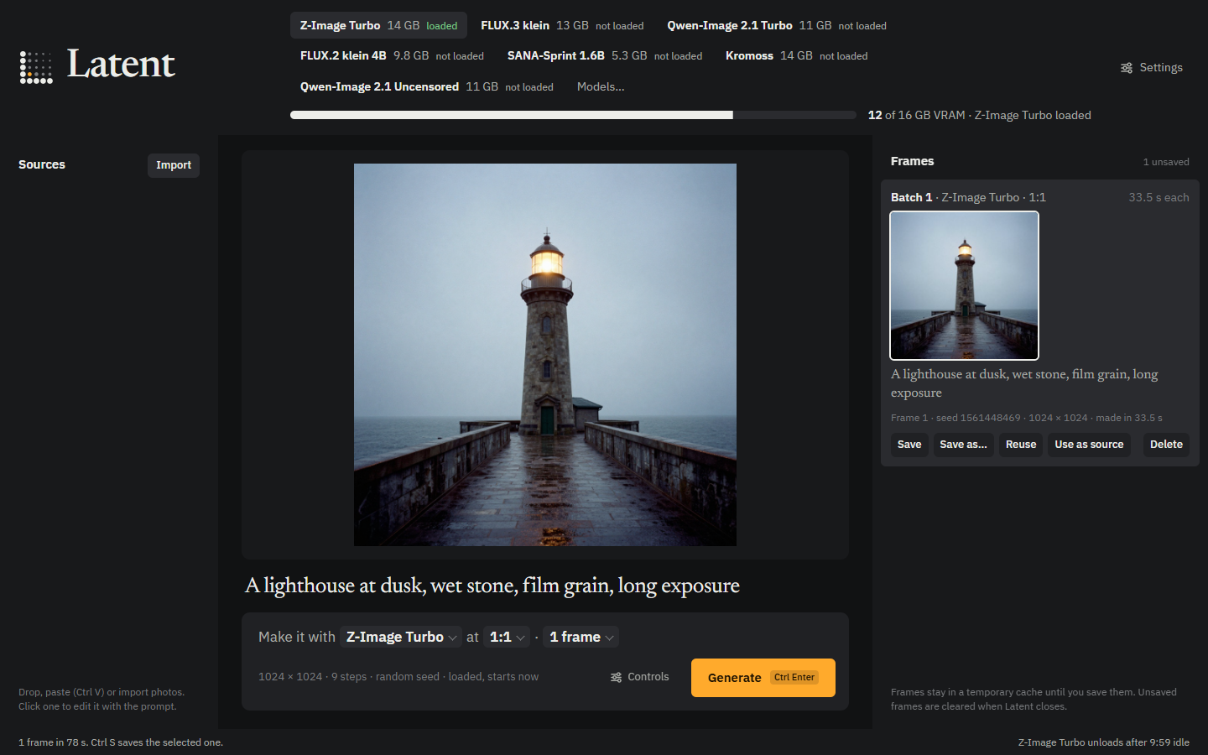Screen dimensions: 1208x755
Task: Click 'Z-Image Turbo unloads after 9:59 idle' status
Action: click(x=1104, y=742)
